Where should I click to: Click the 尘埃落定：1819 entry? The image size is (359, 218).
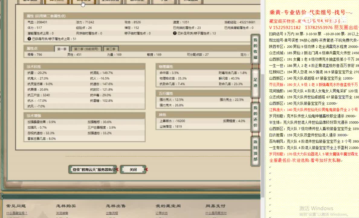(x=170, y=127)
